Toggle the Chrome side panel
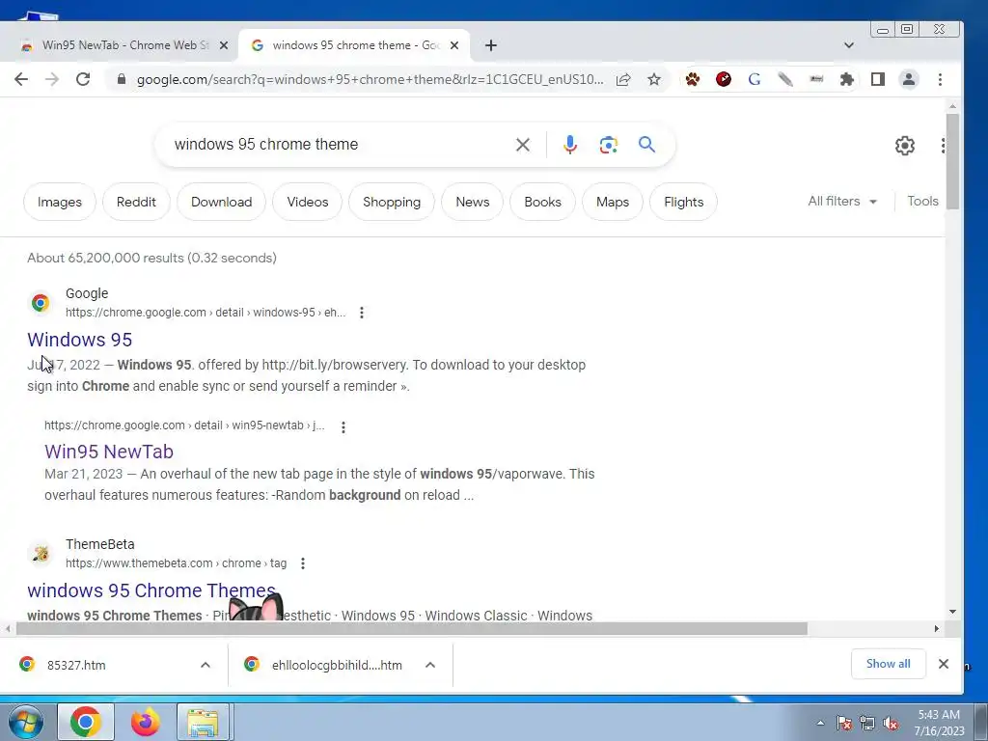 878,79
